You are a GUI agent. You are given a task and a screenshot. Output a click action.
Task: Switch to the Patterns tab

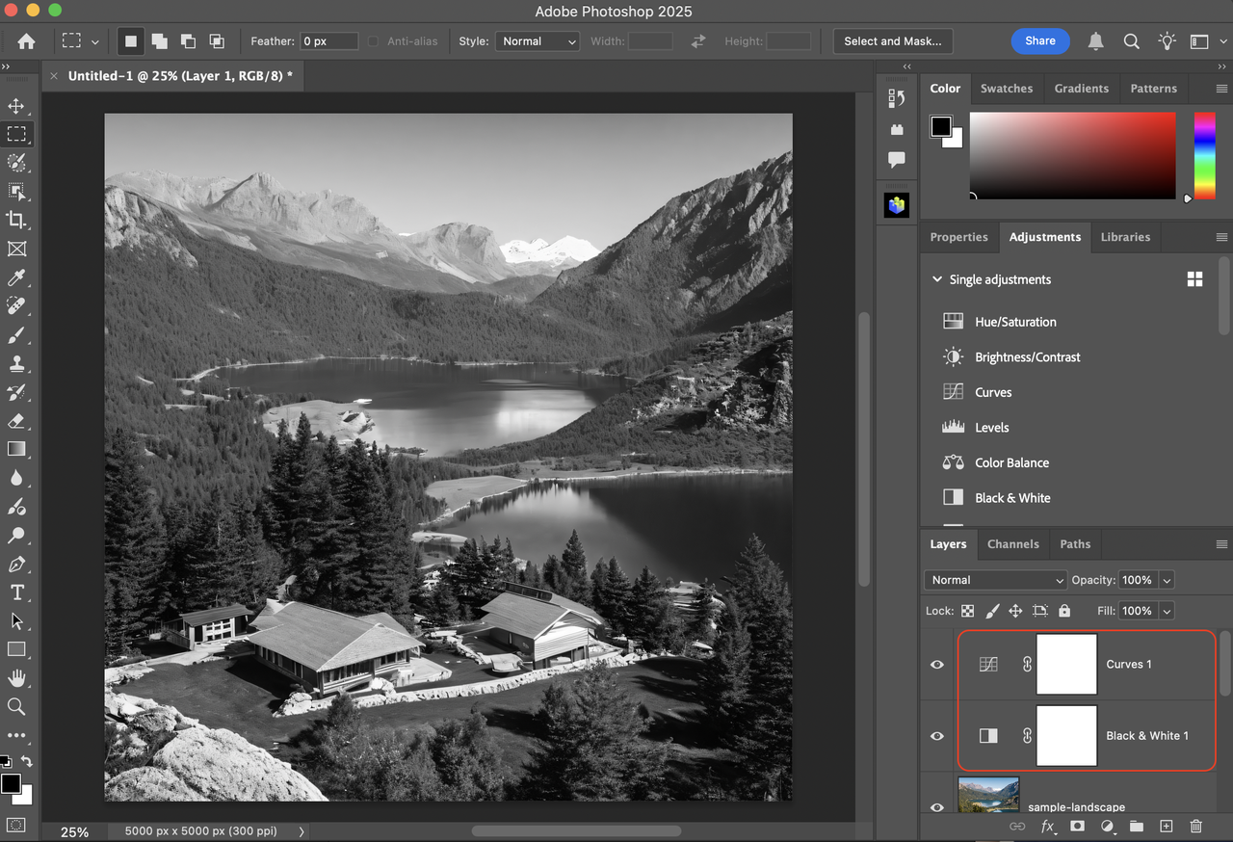point(1153,89)
